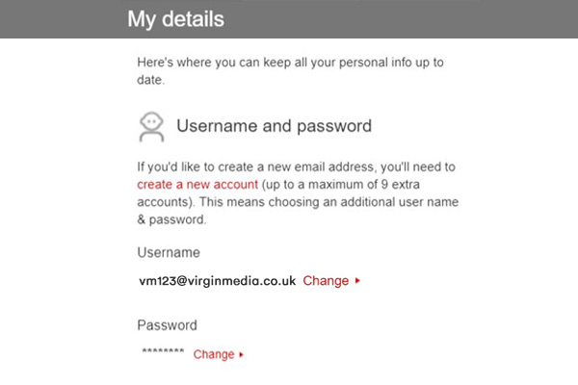Click the "Username and password" section heading
The image size is (578, 385).
coord(274,126)
